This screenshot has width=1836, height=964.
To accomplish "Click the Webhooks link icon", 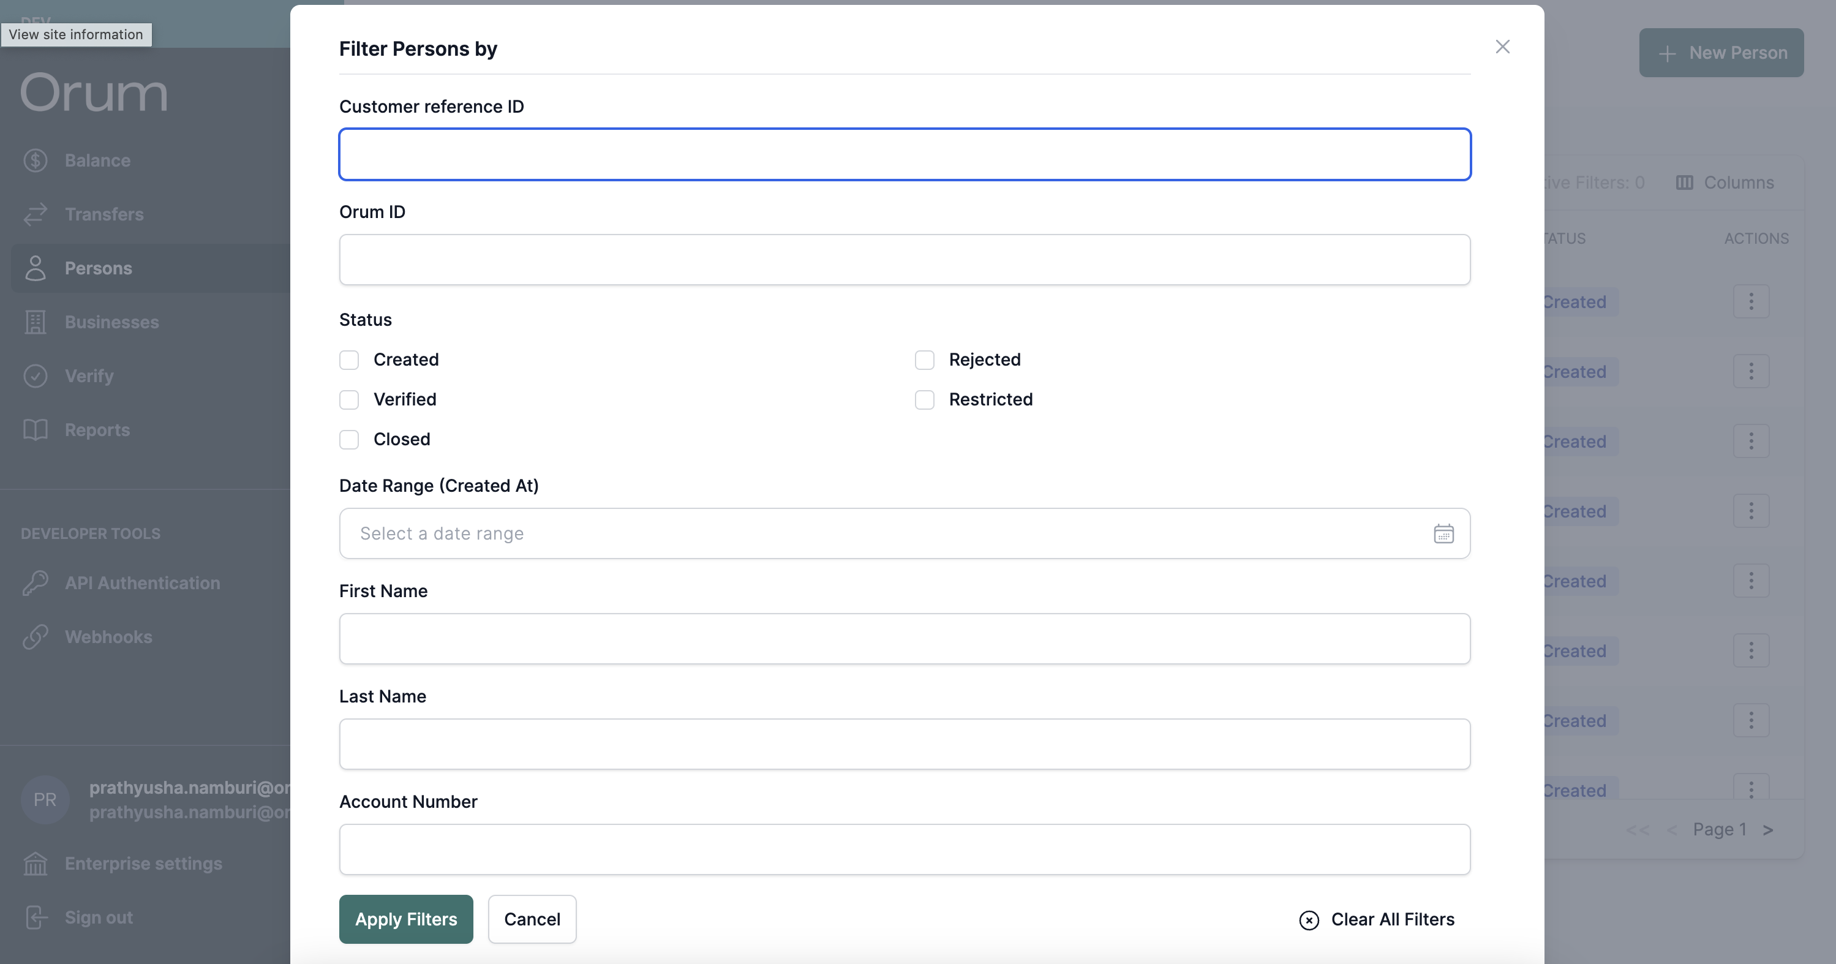I will 36,637.
